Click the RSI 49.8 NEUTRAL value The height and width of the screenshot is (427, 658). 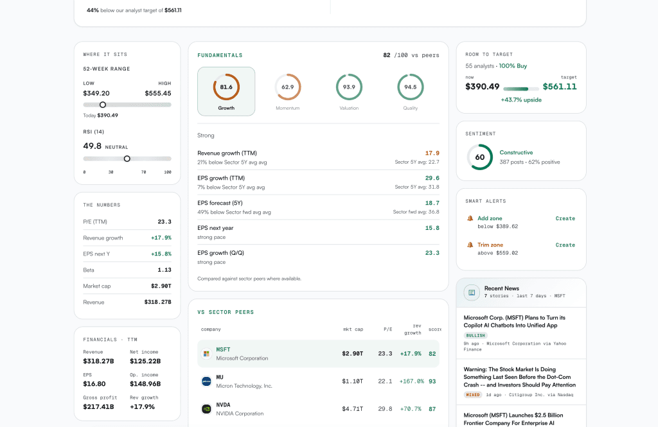tap(105, 146)
